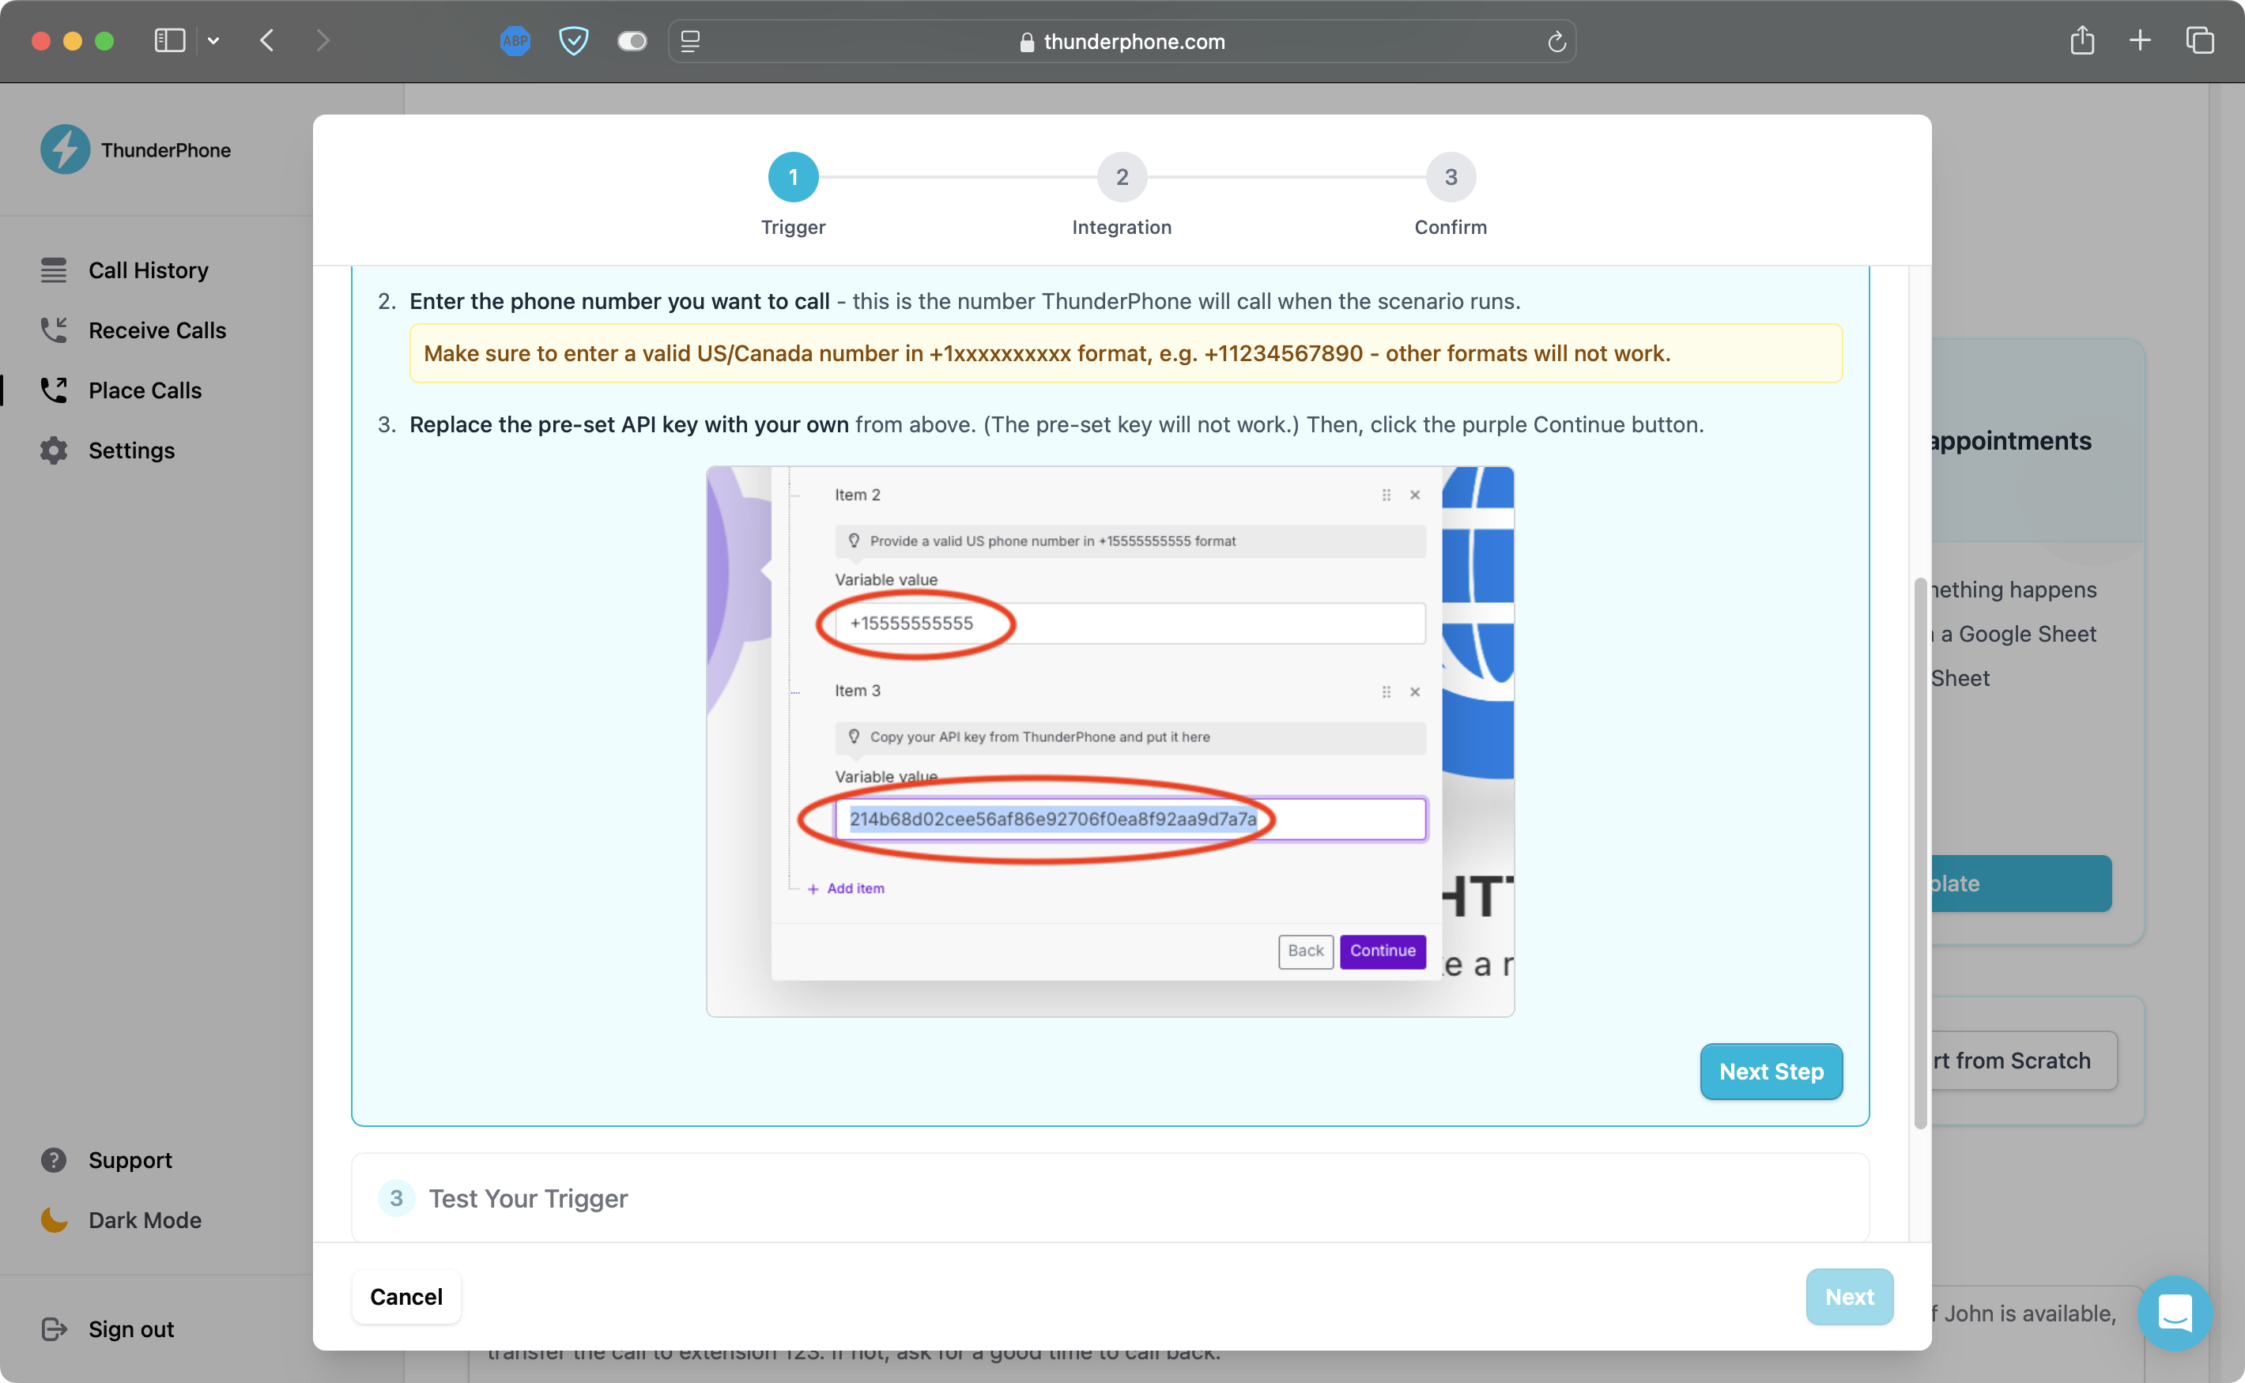Click the Sign out arrow icon
The width and height of the screenshot is (2245, 1383).
(x=54, y=1329)
